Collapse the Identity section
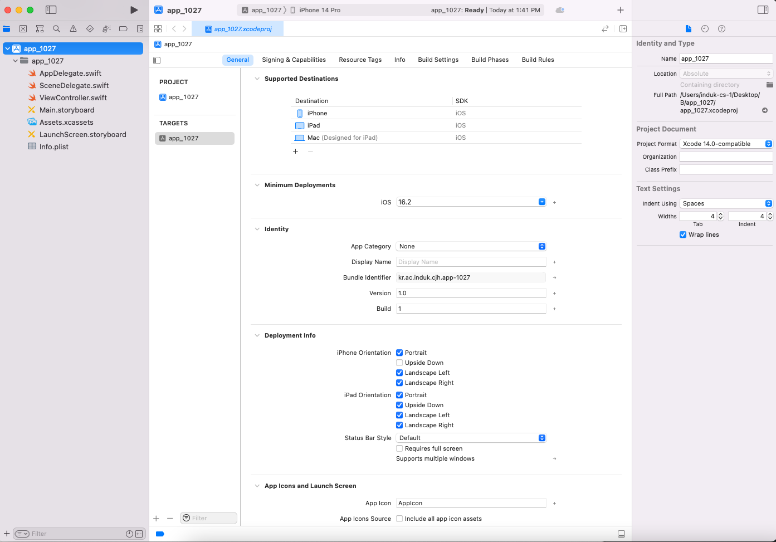This screenshot has height=542, width=776. click(x=257, y=229)
